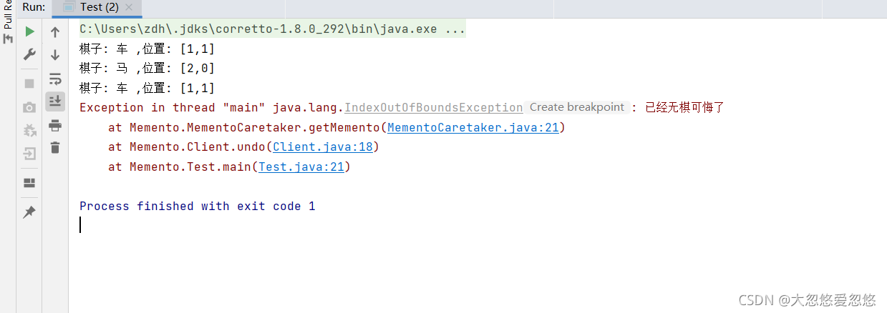
Task: Jump down the stack trace arrow
Action: [55, 55]
